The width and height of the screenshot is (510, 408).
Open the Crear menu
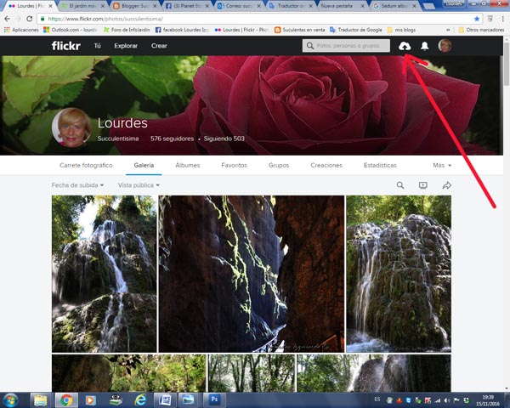(159, 46)
